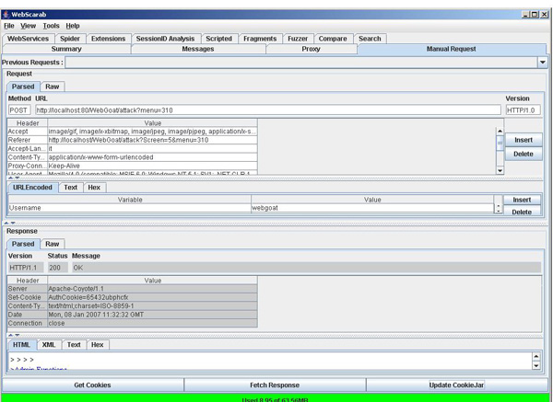Click the request Version field HTTP/1.0

point(523,110)
